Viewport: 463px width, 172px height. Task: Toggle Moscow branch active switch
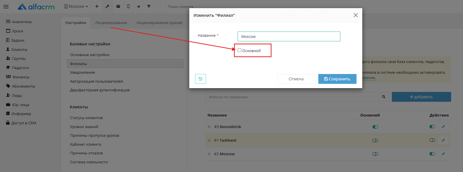pos(432,154)
